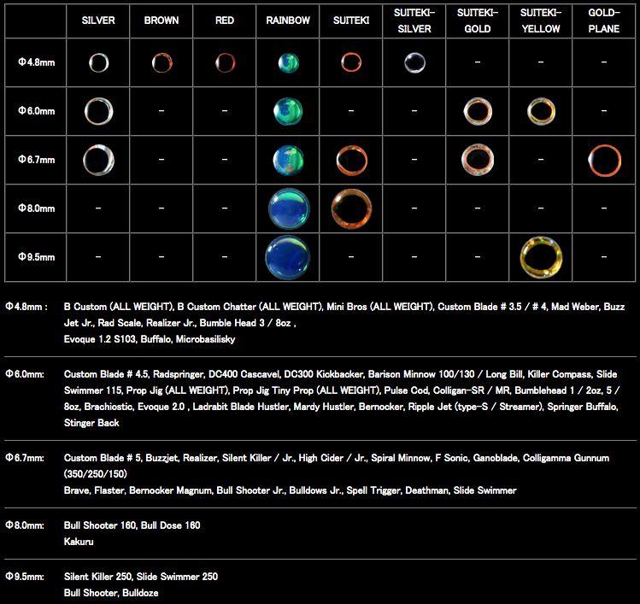
Task: Click the Suiteki 8.0mm eye image
Action: [351, 208]
